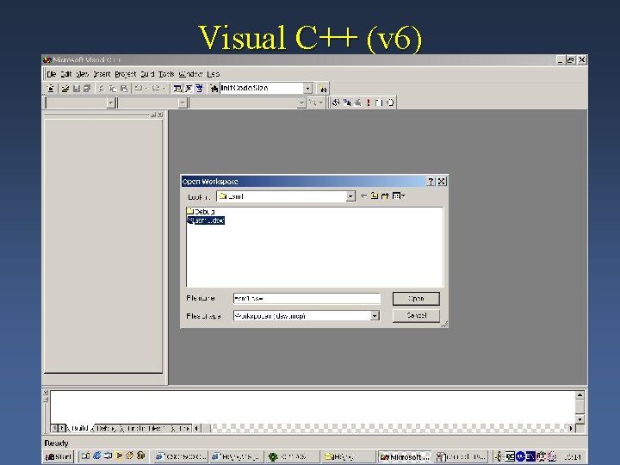620x465 pixels.
Task: Click the New Text File toolbar icon
Action: pyautogui.click(x=51, y=89)
